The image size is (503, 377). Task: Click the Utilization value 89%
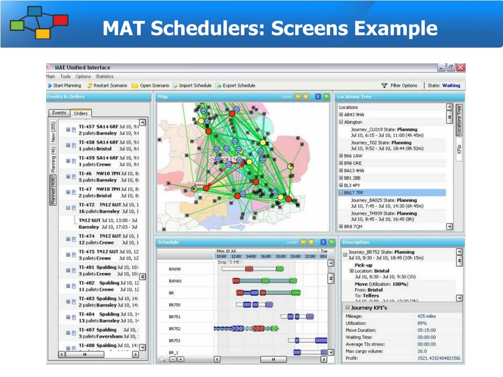[x=422, y=323]
